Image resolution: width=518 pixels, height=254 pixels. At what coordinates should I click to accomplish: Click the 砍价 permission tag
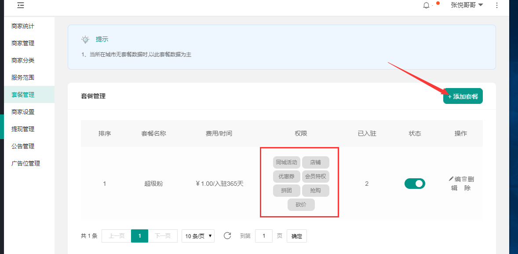301,205
